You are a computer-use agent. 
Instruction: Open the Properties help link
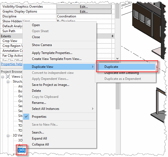(11, 64)
